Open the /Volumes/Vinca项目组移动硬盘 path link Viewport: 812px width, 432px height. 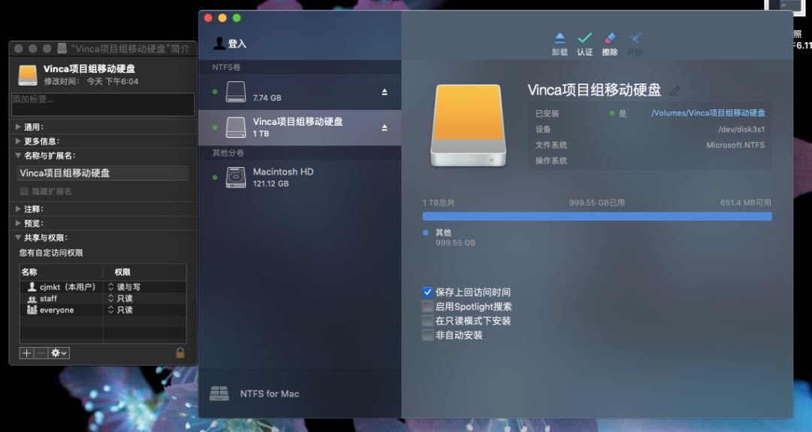click(x=708, y=113)
